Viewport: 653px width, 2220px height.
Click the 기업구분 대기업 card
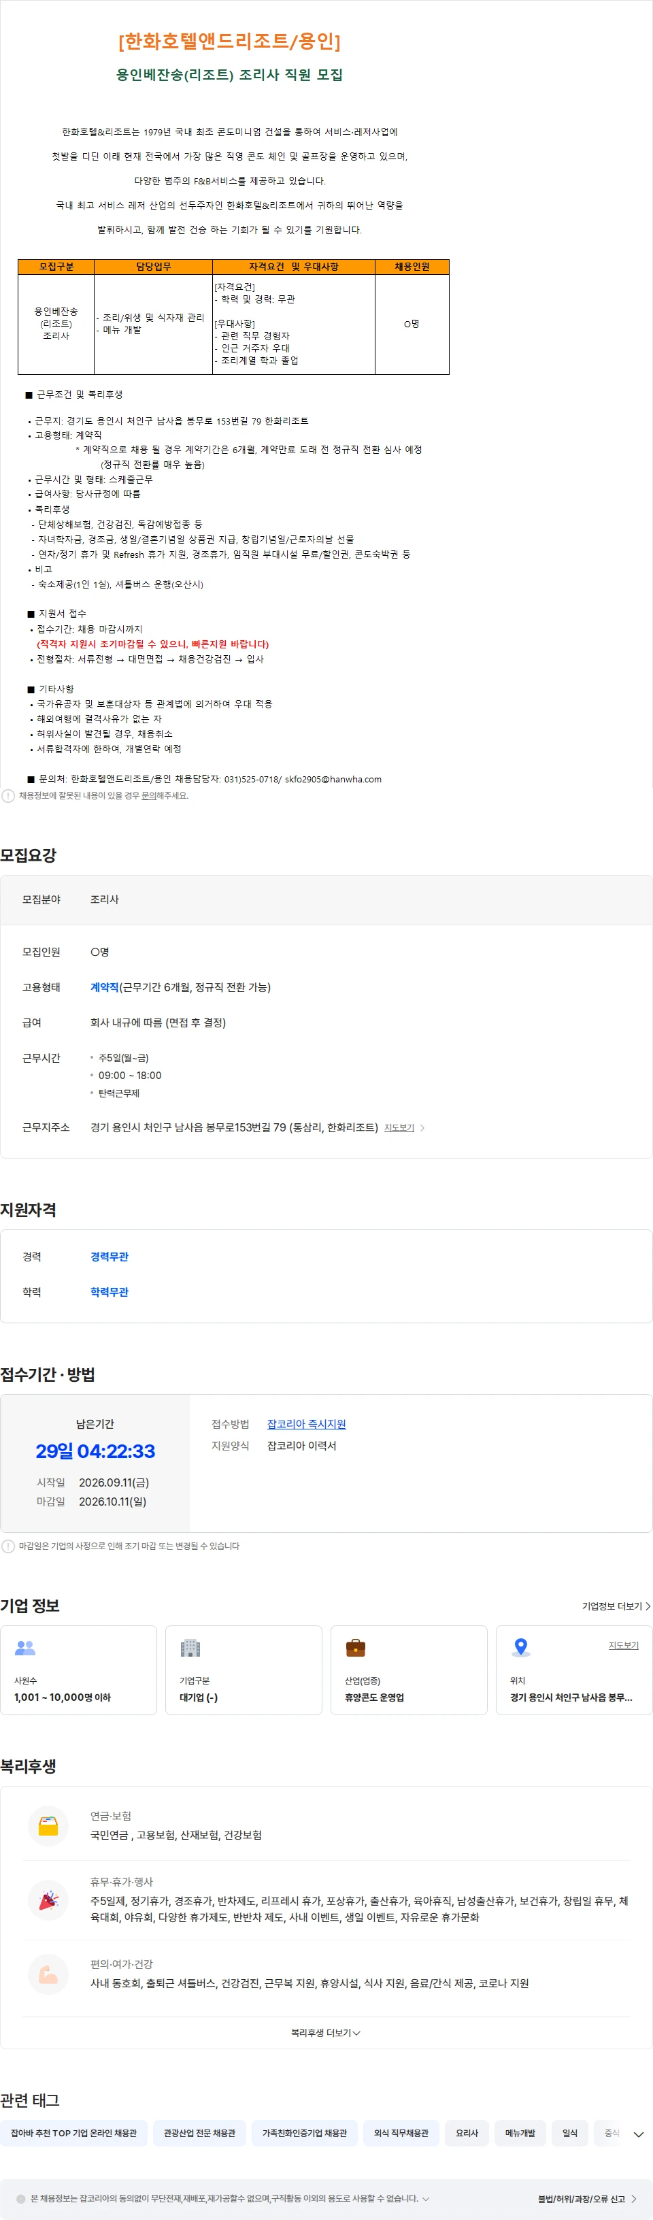coord(244,1670)
